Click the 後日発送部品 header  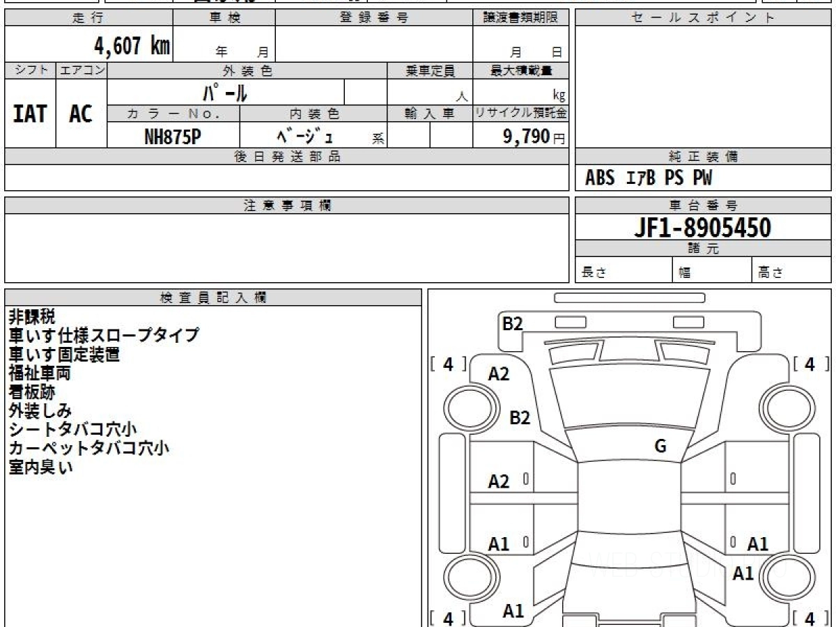(287, 157)
